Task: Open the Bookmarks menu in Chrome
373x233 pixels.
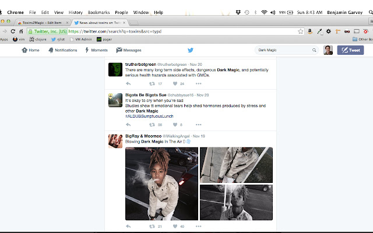Action: (97, 12)
